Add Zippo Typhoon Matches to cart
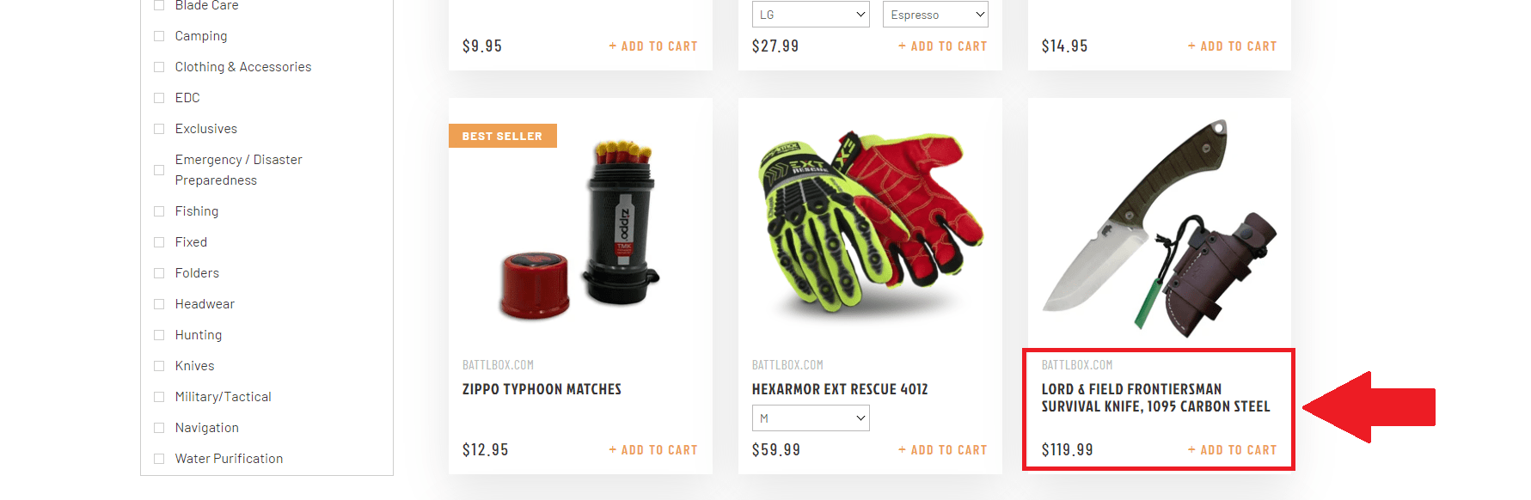This screenshot has width=1531, height=500. coord(653,450)
